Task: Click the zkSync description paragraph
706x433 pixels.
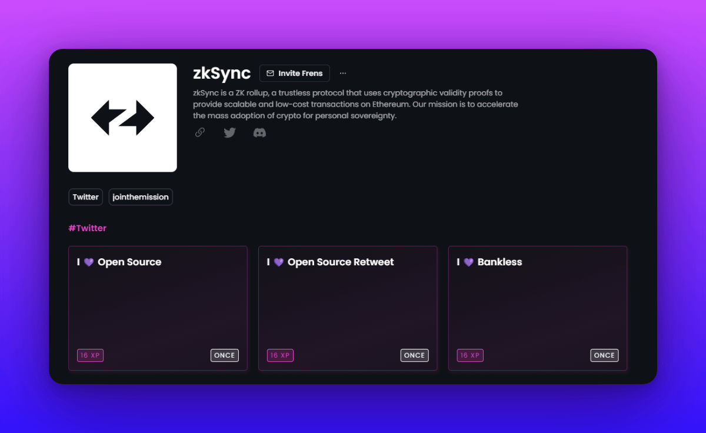Action: [355, 104]
